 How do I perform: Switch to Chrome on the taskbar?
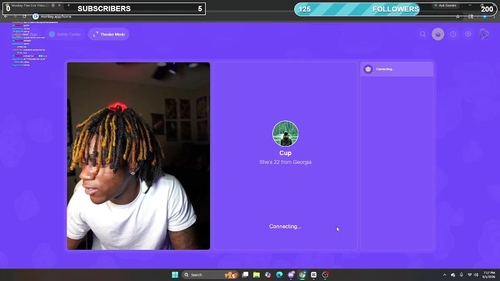(x=302, y=275)
